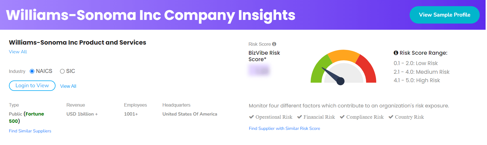Click the blurred BizVibe risk score value
Image resolution: width=487 pixels, height=145 pixels.
pyautogui.click(x=259, y=70)
